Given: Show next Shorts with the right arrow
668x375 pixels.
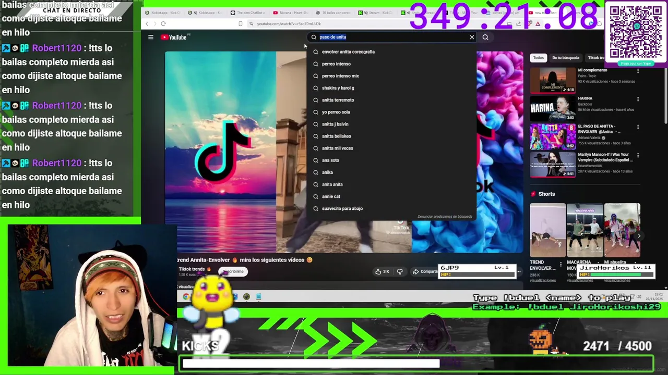Looking at the screenshot, I should [639, 236].
